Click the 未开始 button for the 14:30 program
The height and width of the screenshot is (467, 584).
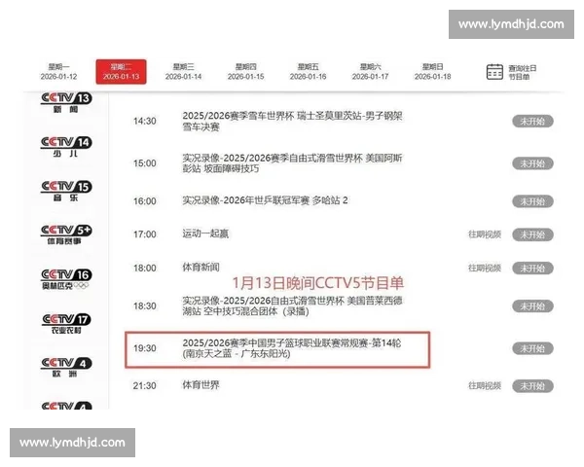[532, 122]
